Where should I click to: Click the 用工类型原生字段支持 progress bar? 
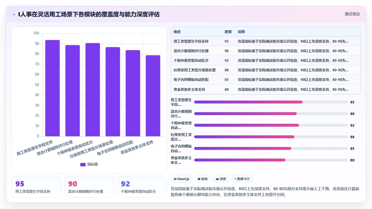click(x=271, y=102)
